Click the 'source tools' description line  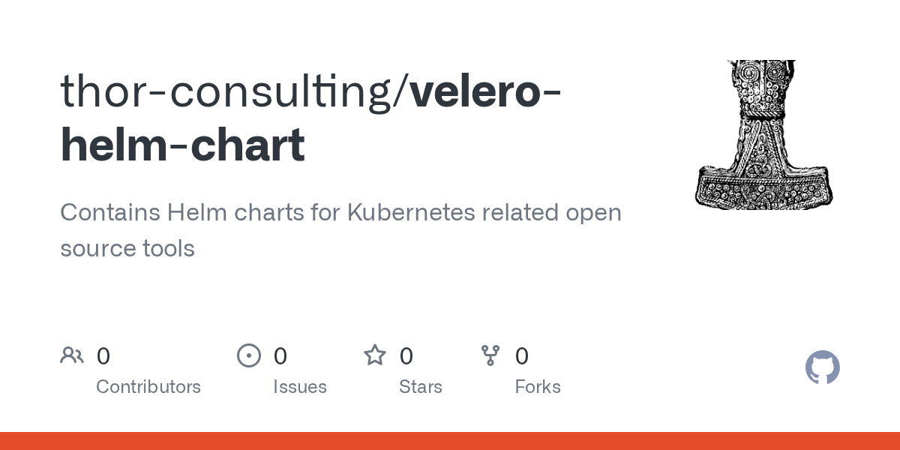click(x=127, y=248)
